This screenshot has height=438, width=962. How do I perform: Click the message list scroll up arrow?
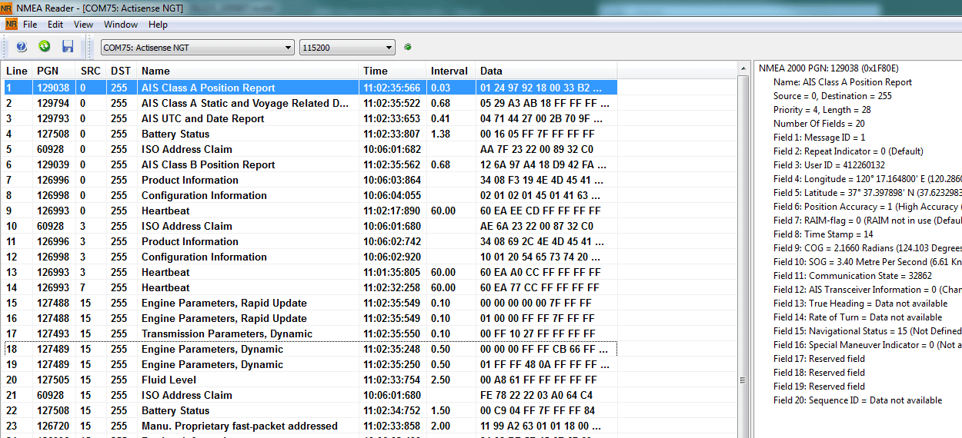pos(743,68)
